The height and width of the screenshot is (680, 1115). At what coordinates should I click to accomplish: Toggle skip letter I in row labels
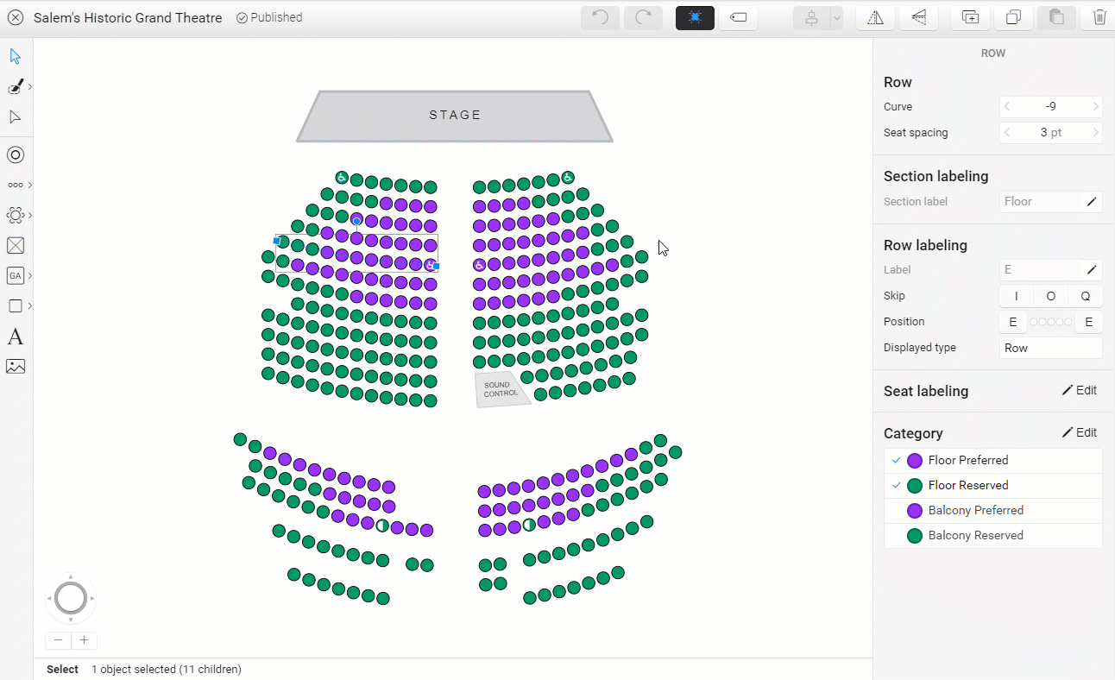tap(1016, 296)
